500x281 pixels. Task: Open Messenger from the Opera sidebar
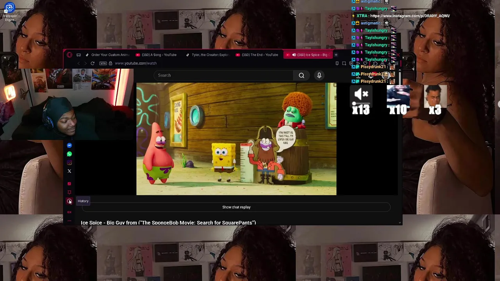(x=69, y=145)
